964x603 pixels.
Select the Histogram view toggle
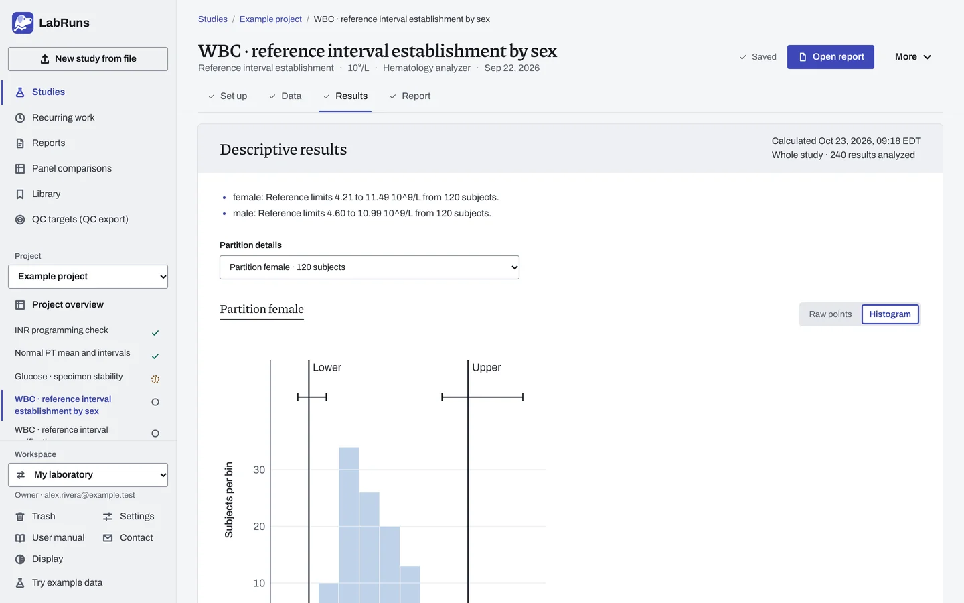coord(890,314)
